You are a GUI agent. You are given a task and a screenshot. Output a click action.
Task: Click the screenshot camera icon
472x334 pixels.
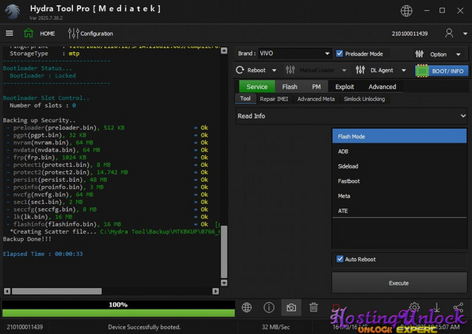[291, 307]
